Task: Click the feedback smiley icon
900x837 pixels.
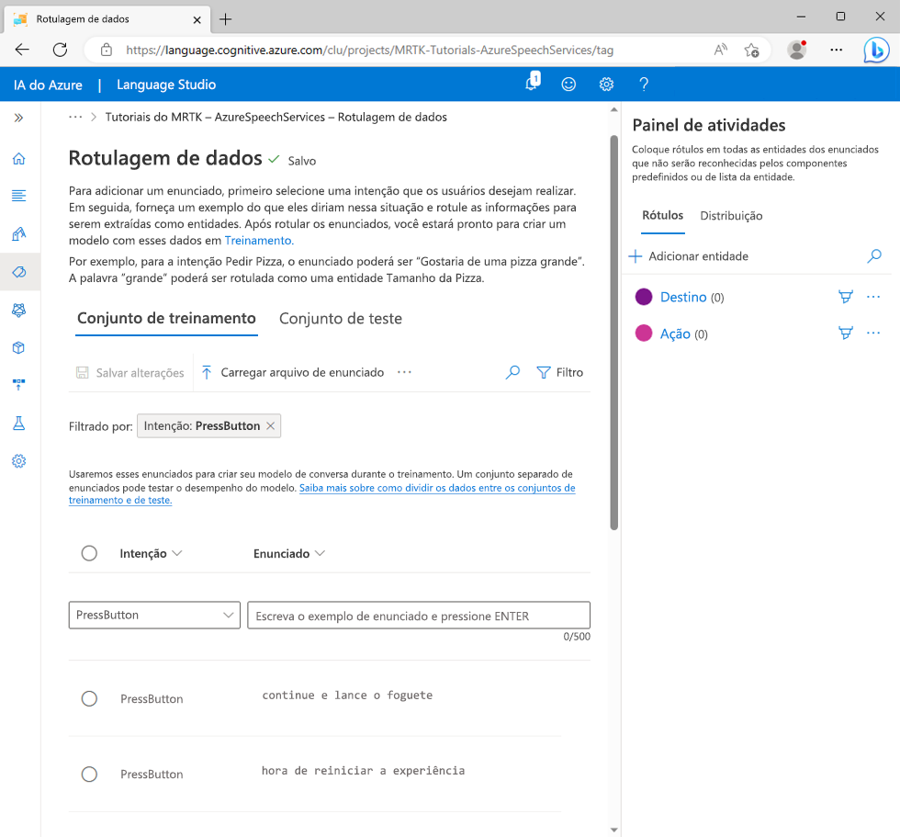Action: coord(568,85)
